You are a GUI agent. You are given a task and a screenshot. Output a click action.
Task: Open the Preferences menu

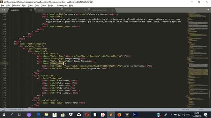point(62,5)
